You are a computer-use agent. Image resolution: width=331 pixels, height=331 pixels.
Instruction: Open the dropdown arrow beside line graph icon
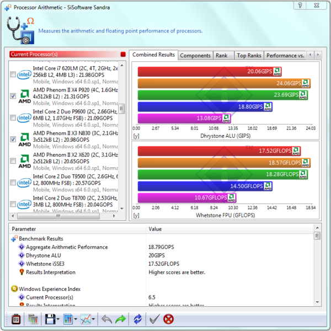coord(93,319)
